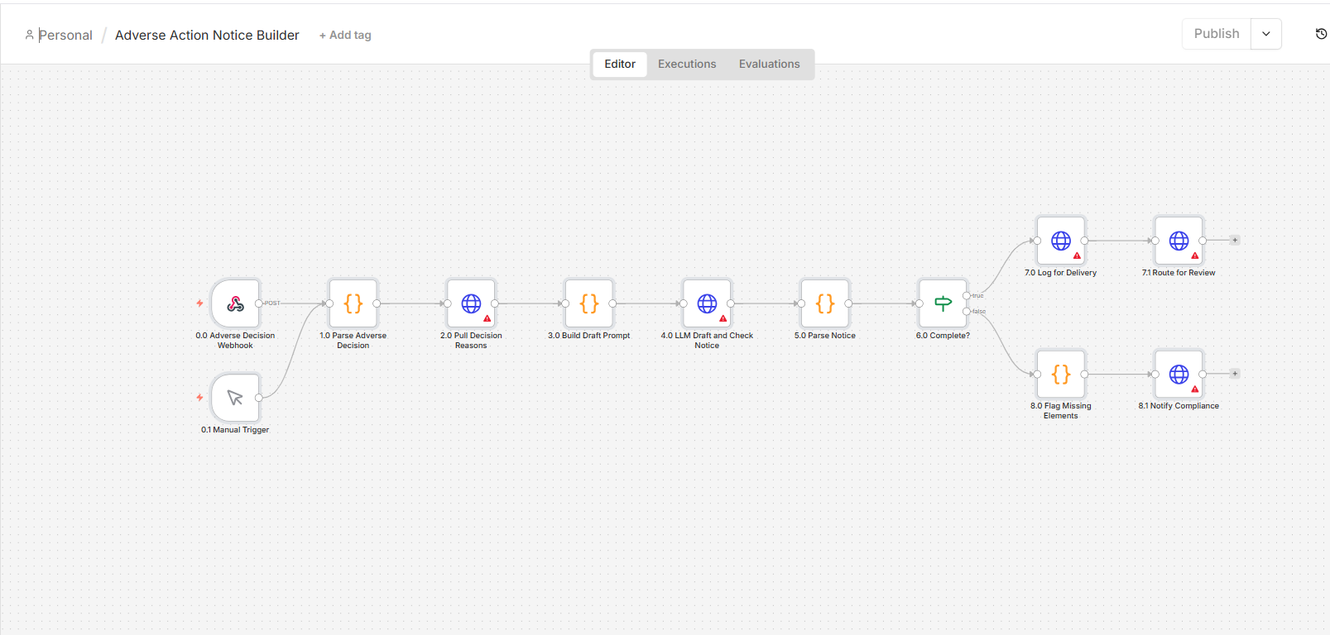Click the warning triangle on Notify Compliance
The image size is (1330, 635).
tap(1195, 389)
